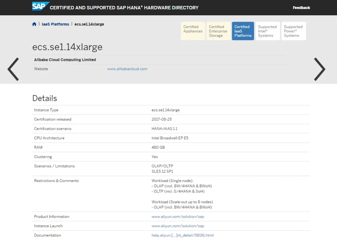Viewport: 337px width, 240px height.
Task: Click CPU Architecture label
Action: (49, 138)
